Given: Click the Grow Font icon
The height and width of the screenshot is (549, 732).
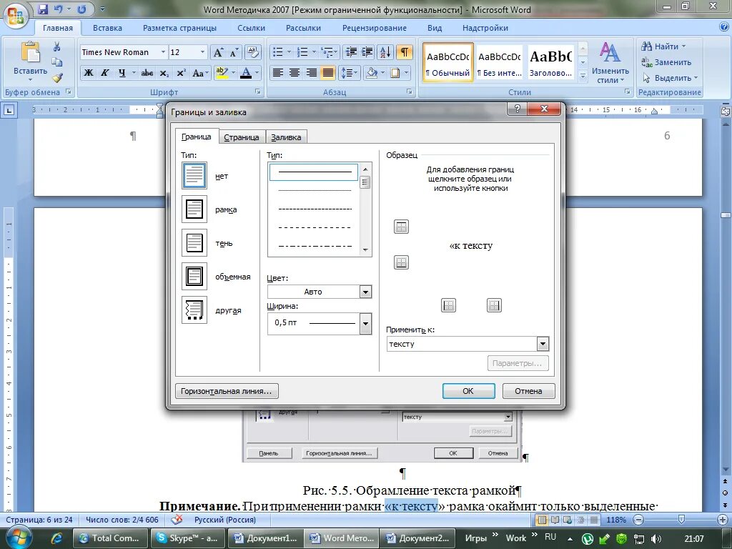Looking at the screenshot, I should (218, 52).
